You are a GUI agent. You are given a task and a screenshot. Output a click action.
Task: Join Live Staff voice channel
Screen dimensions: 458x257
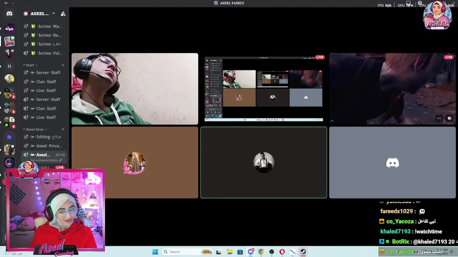point(44,117)
